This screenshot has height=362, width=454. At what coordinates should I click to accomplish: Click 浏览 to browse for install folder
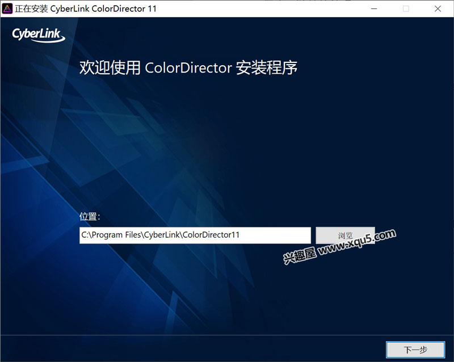coord(345,235)
